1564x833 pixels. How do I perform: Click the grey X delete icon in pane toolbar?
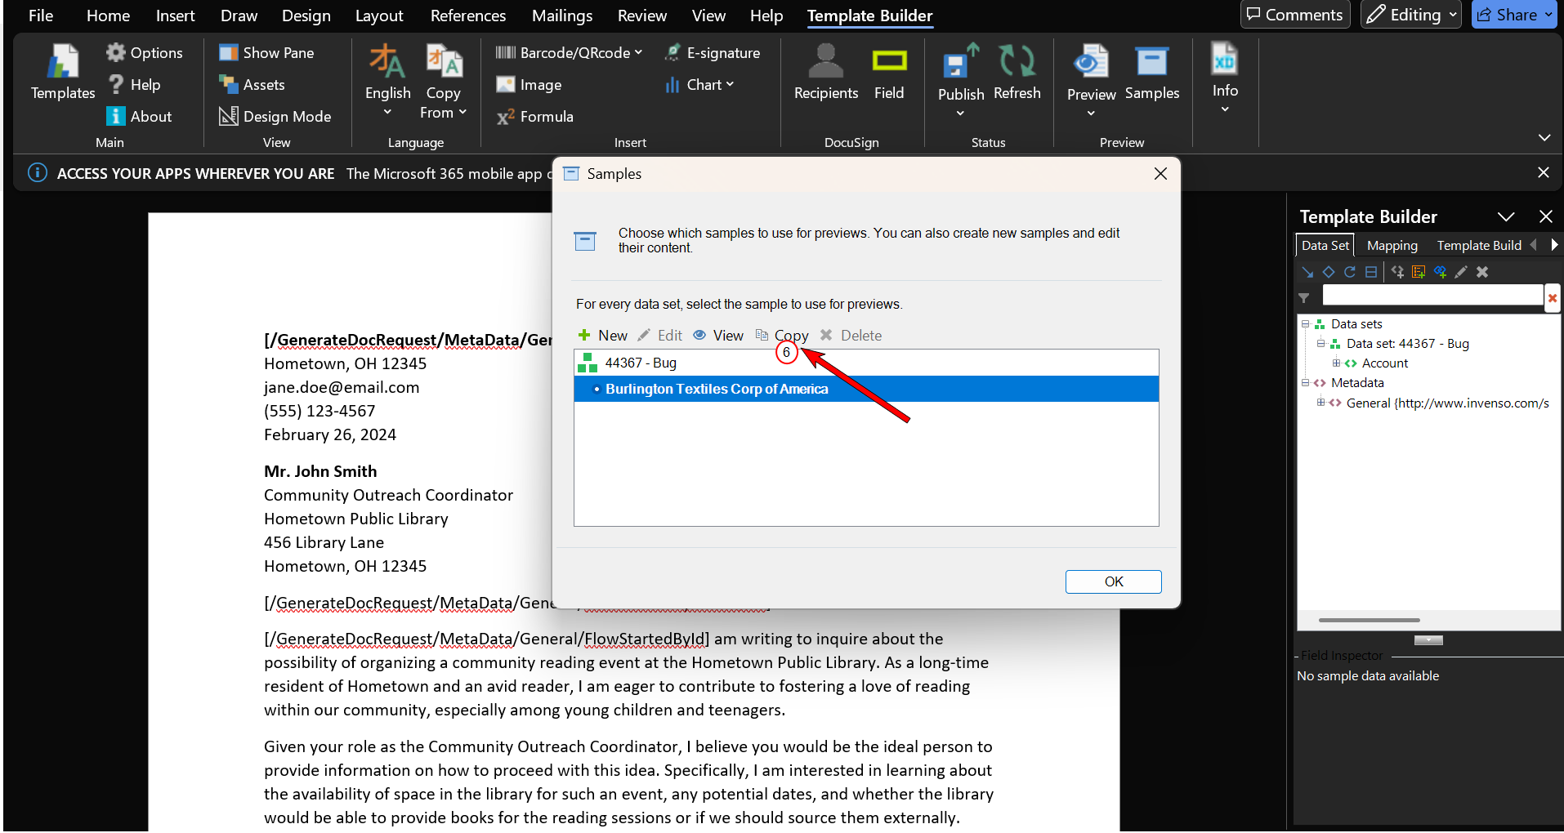point(1482,272)
